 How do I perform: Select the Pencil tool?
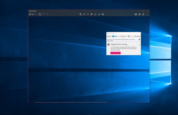(x=88, y=14)
